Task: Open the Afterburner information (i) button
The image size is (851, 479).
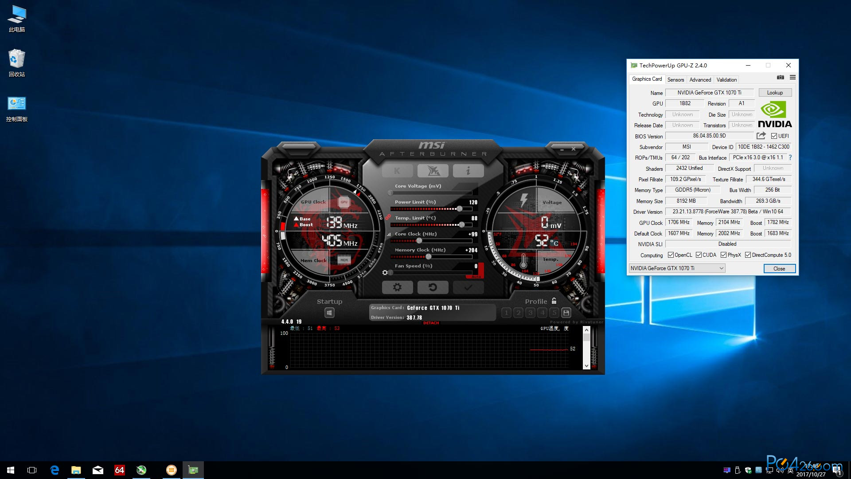Action: 468,171
